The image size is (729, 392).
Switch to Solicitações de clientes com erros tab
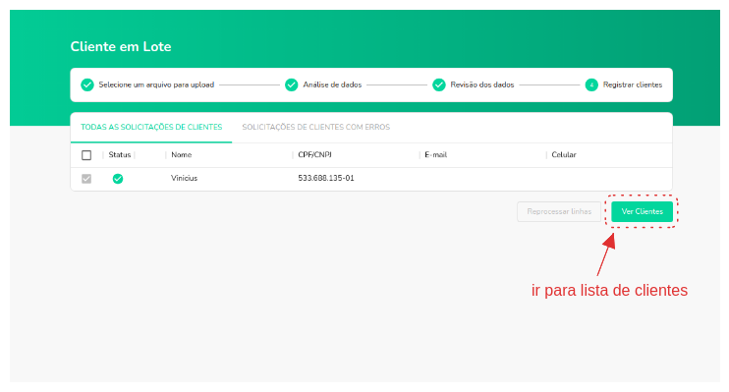point(315,127)
